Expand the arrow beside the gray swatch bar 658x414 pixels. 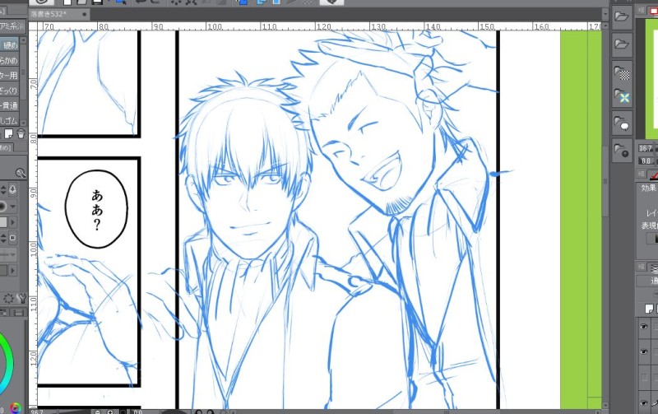12,222
